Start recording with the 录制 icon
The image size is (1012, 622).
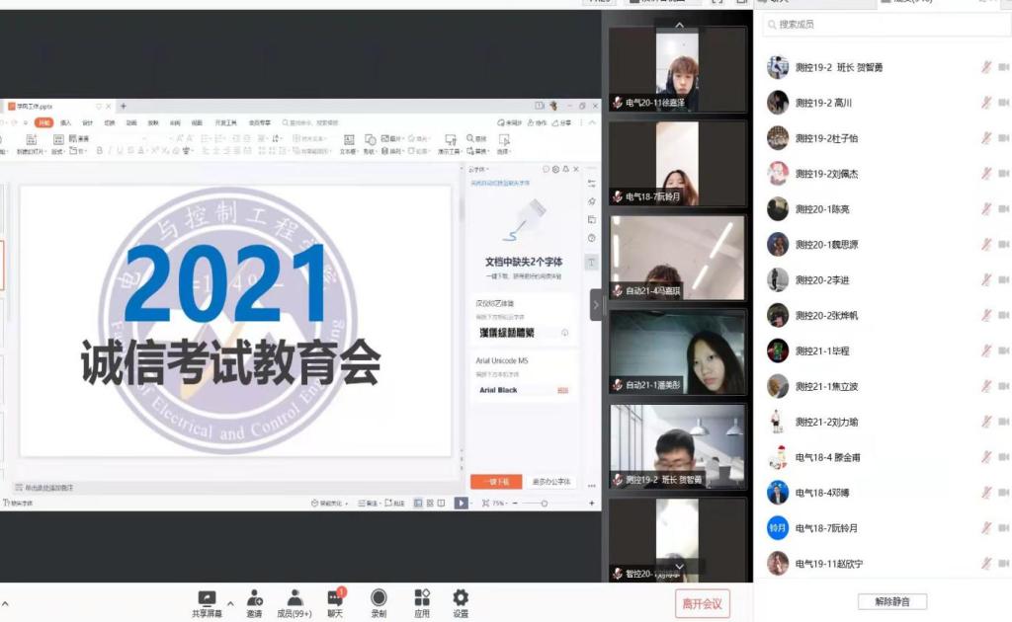pyautogui.click(x=379, y=598)
